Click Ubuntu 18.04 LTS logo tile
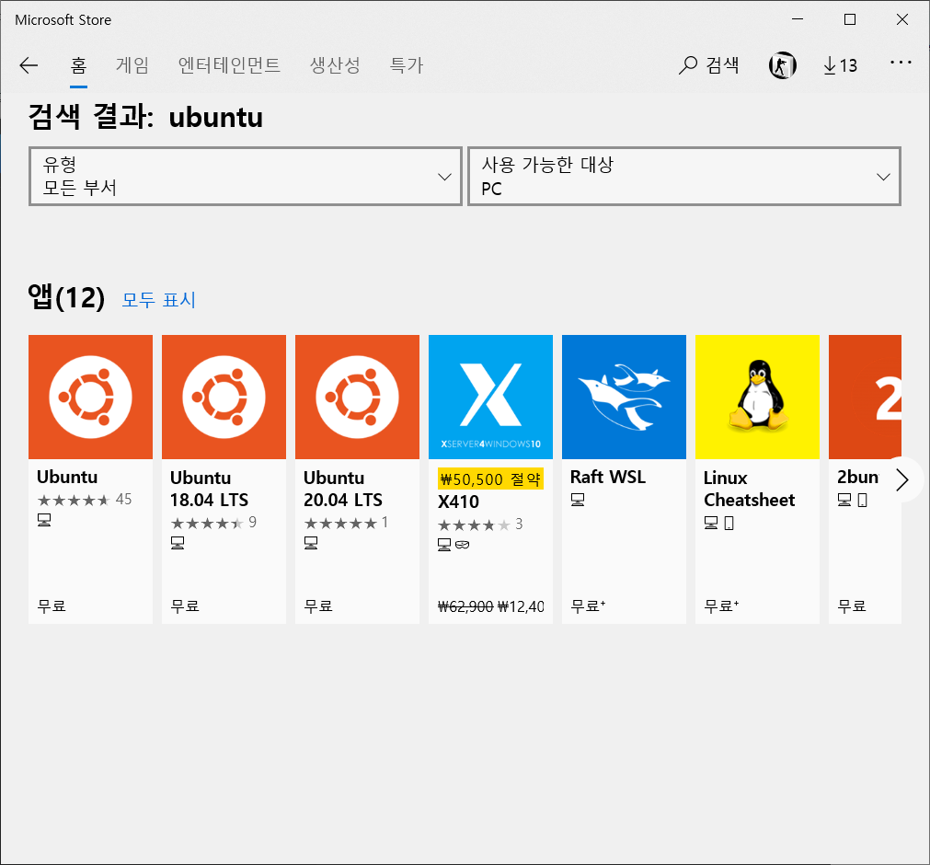 [x=224, y=397]
